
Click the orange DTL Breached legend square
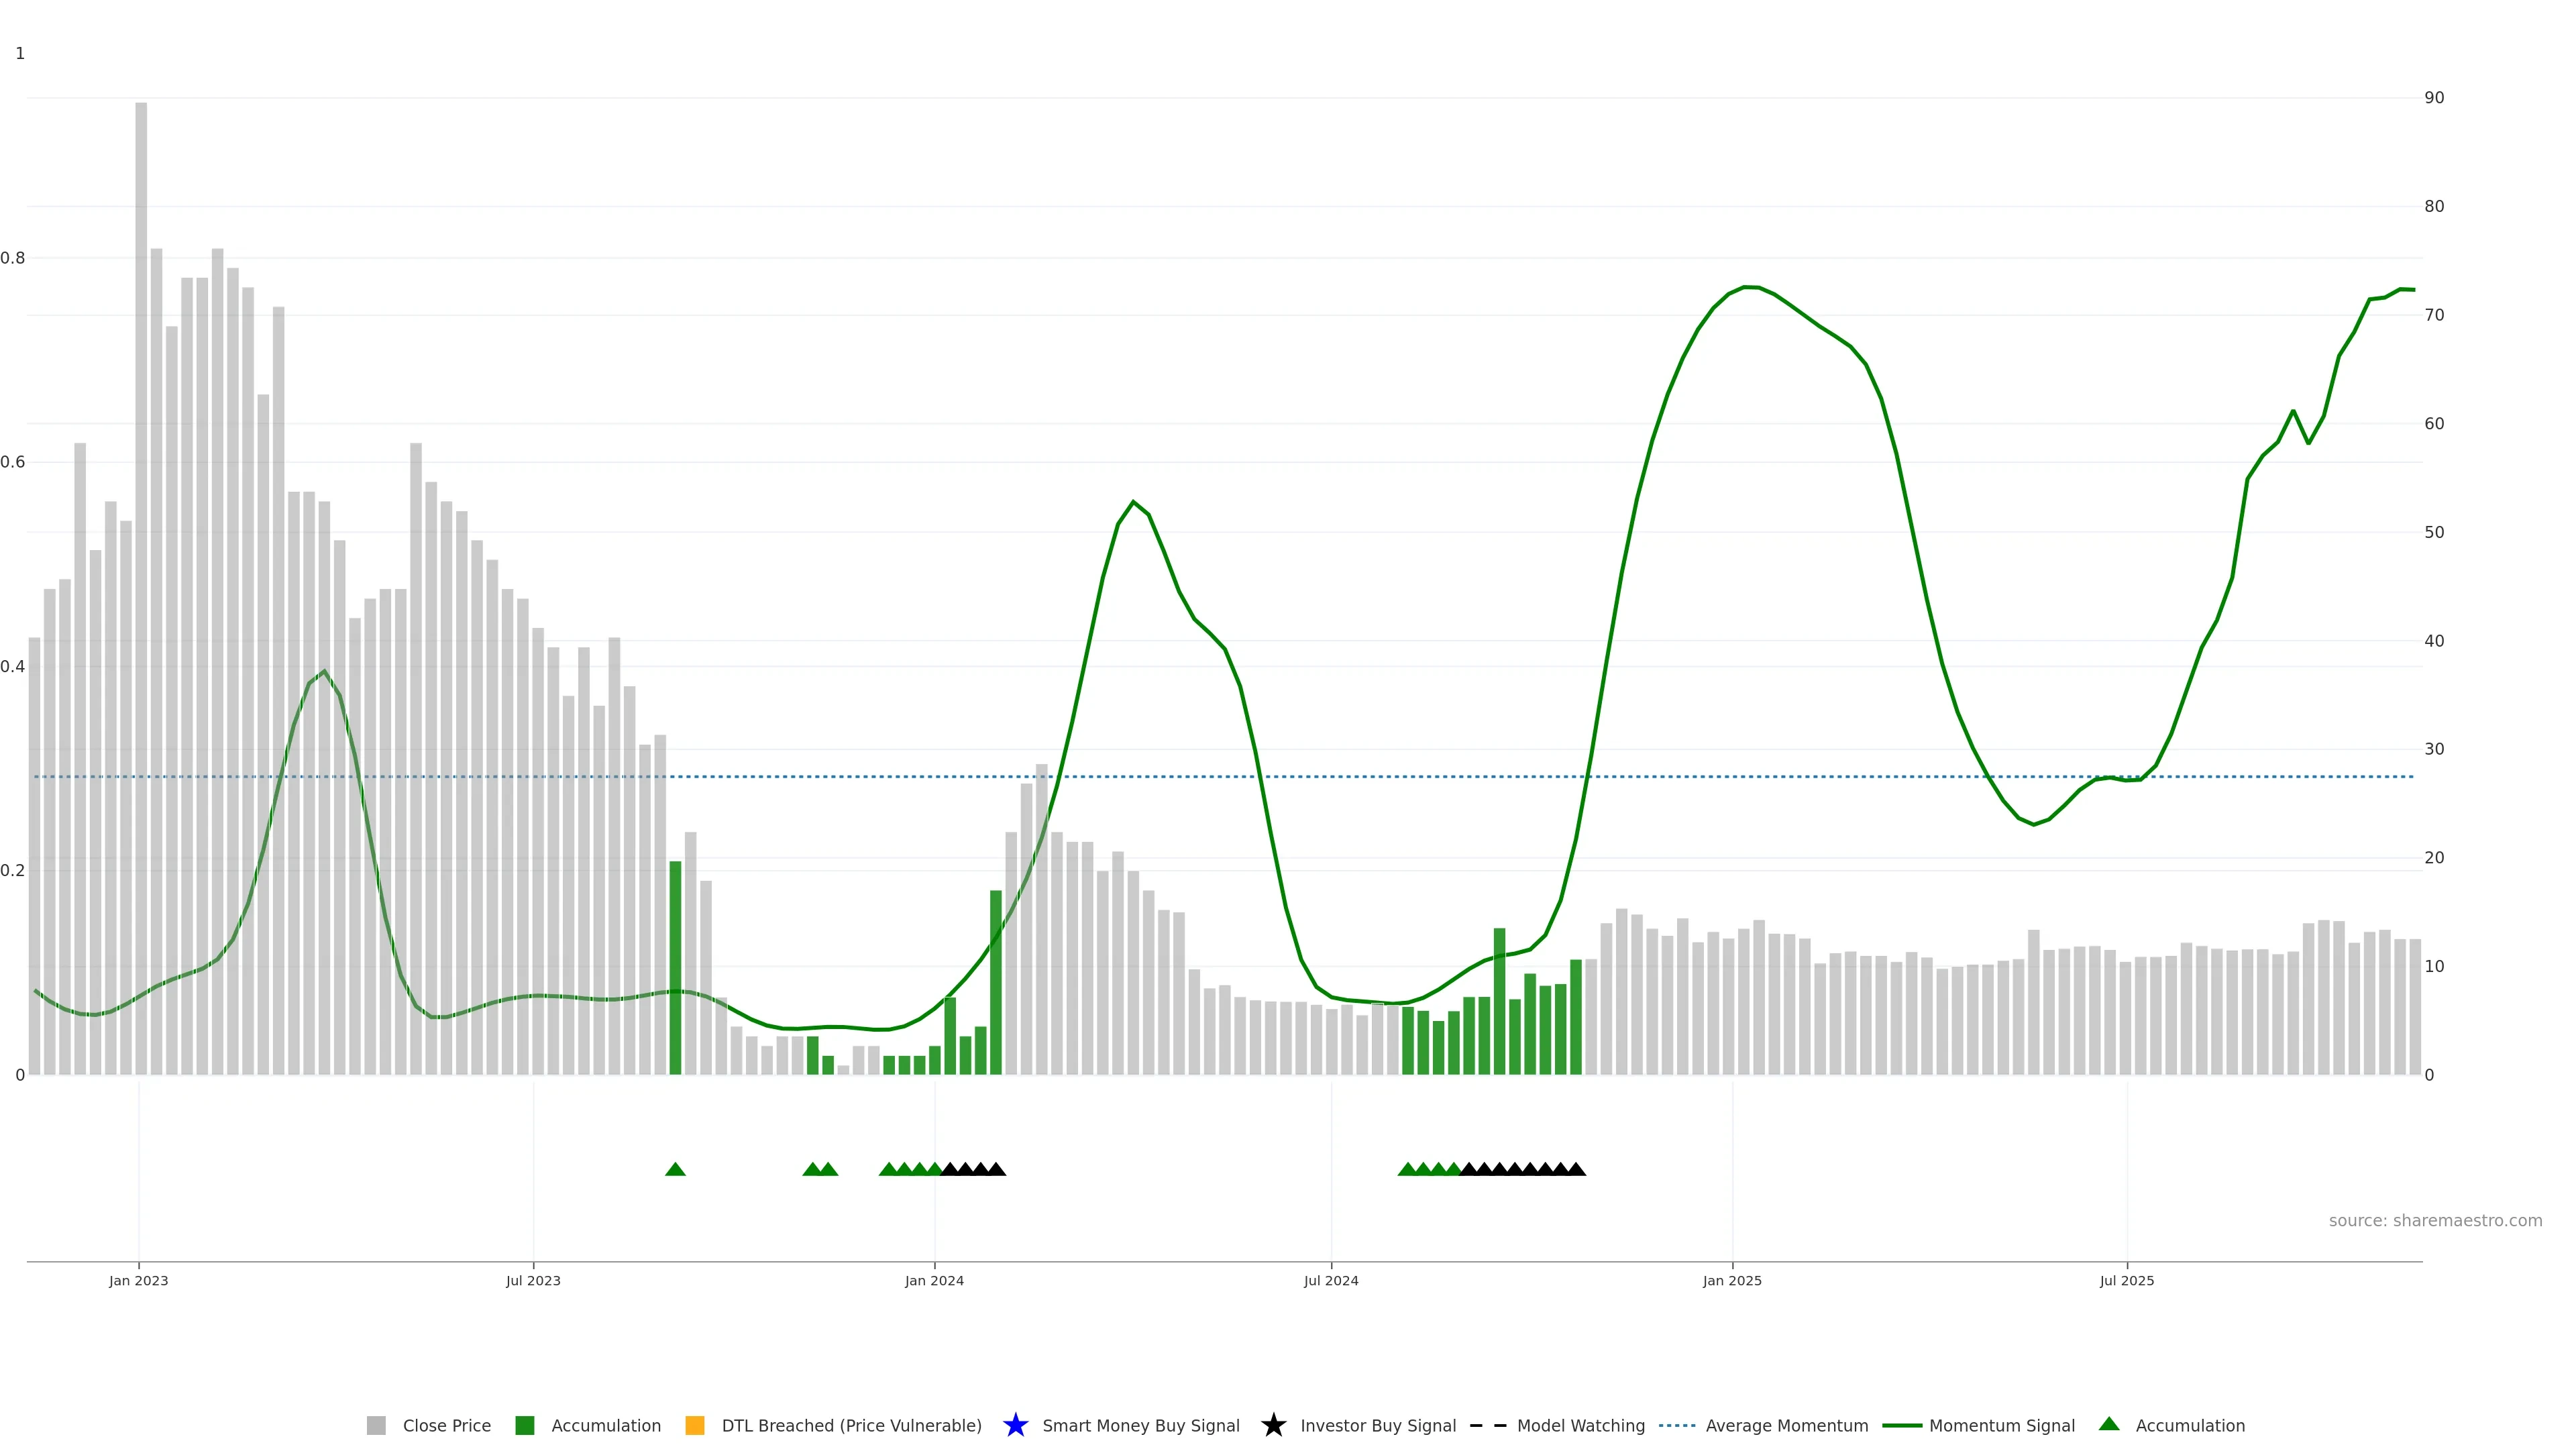(695, 1425)
